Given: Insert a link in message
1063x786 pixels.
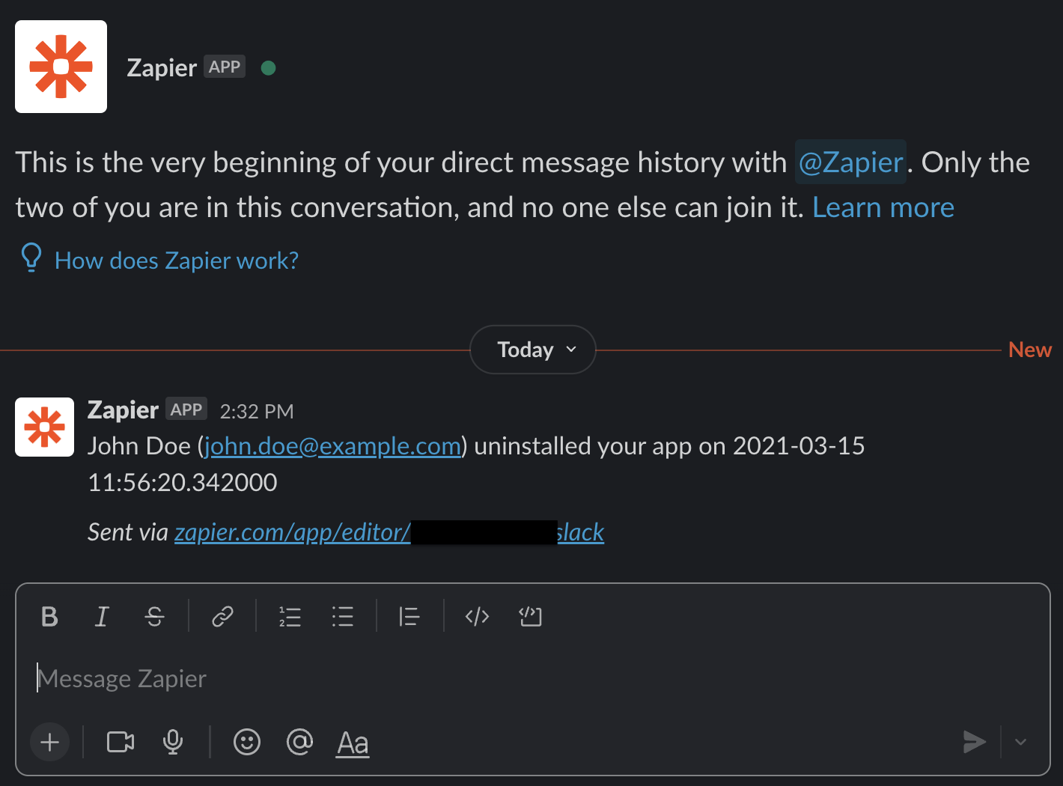Looking at the screenshot, I should [222, 617].
